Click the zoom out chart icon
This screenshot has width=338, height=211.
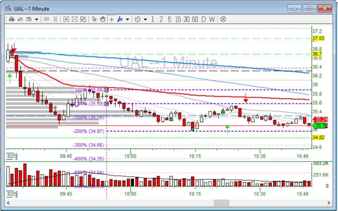coord(75,19)
